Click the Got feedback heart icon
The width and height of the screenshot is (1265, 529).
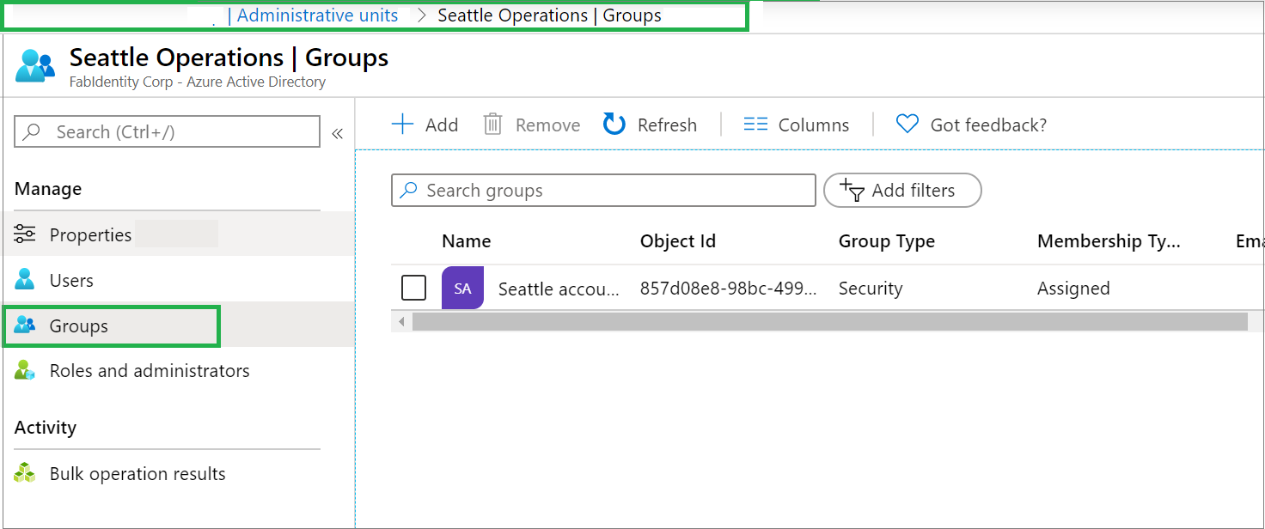coord(907,125)
